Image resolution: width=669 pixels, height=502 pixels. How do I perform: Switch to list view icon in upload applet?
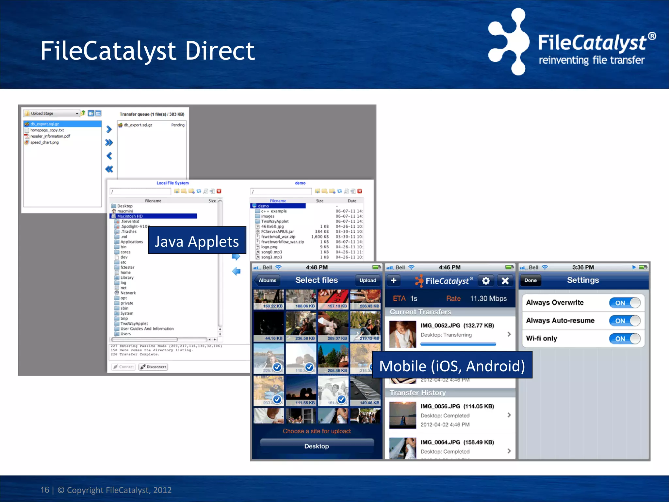coord(98,113)
